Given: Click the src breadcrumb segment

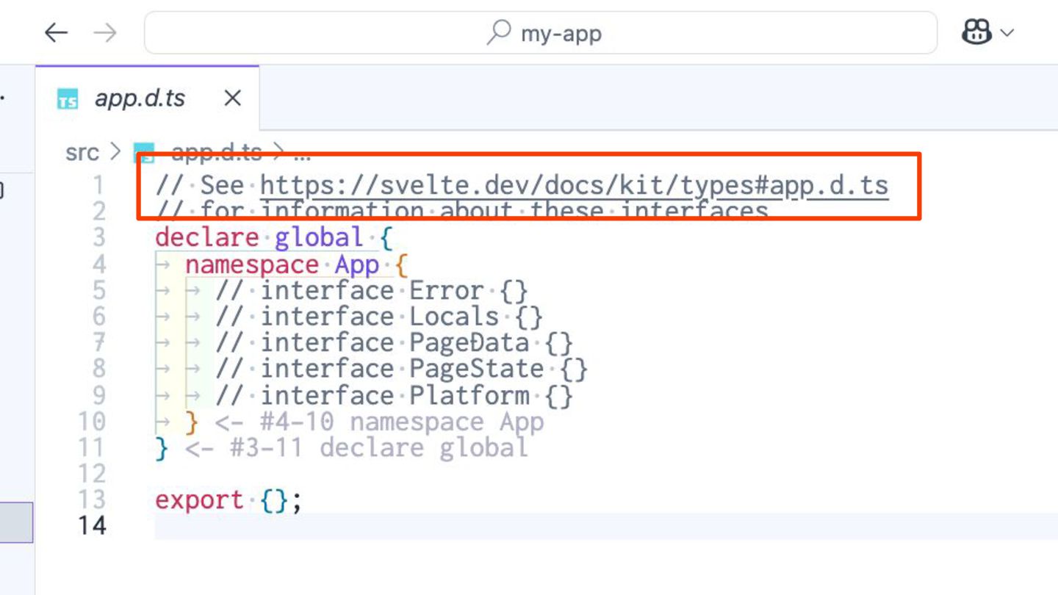Looking at the screenshot, I should 82,152.
